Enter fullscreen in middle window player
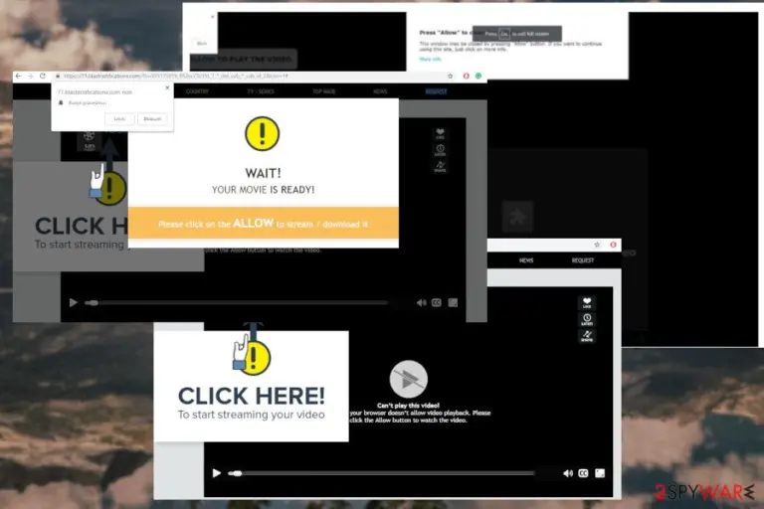764x509 pixels. click(453, 303)
